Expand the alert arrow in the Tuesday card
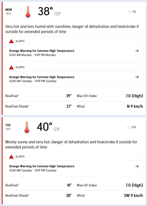147x206 pixels. coord(137,166)
